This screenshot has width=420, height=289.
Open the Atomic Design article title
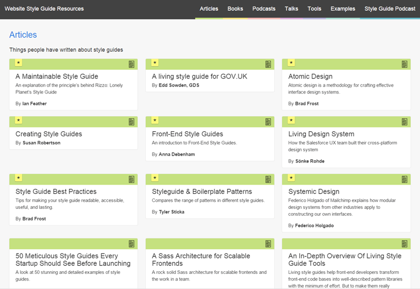pyautogui.click(x=311, y=76)
